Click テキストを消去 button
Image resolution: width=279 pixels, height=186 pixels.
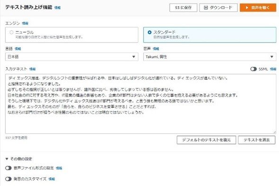(257, 140)
